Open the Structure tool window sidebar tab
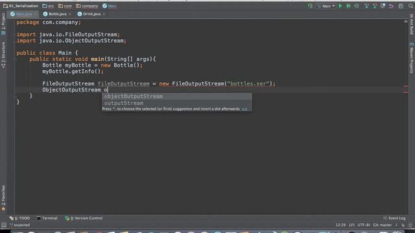 [x=3, y=54]
